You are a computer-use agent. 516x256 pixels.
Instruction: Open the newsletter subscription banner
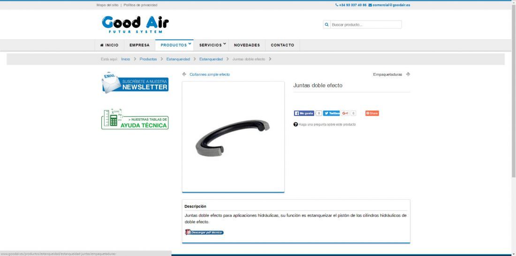(x=135, y=82)
